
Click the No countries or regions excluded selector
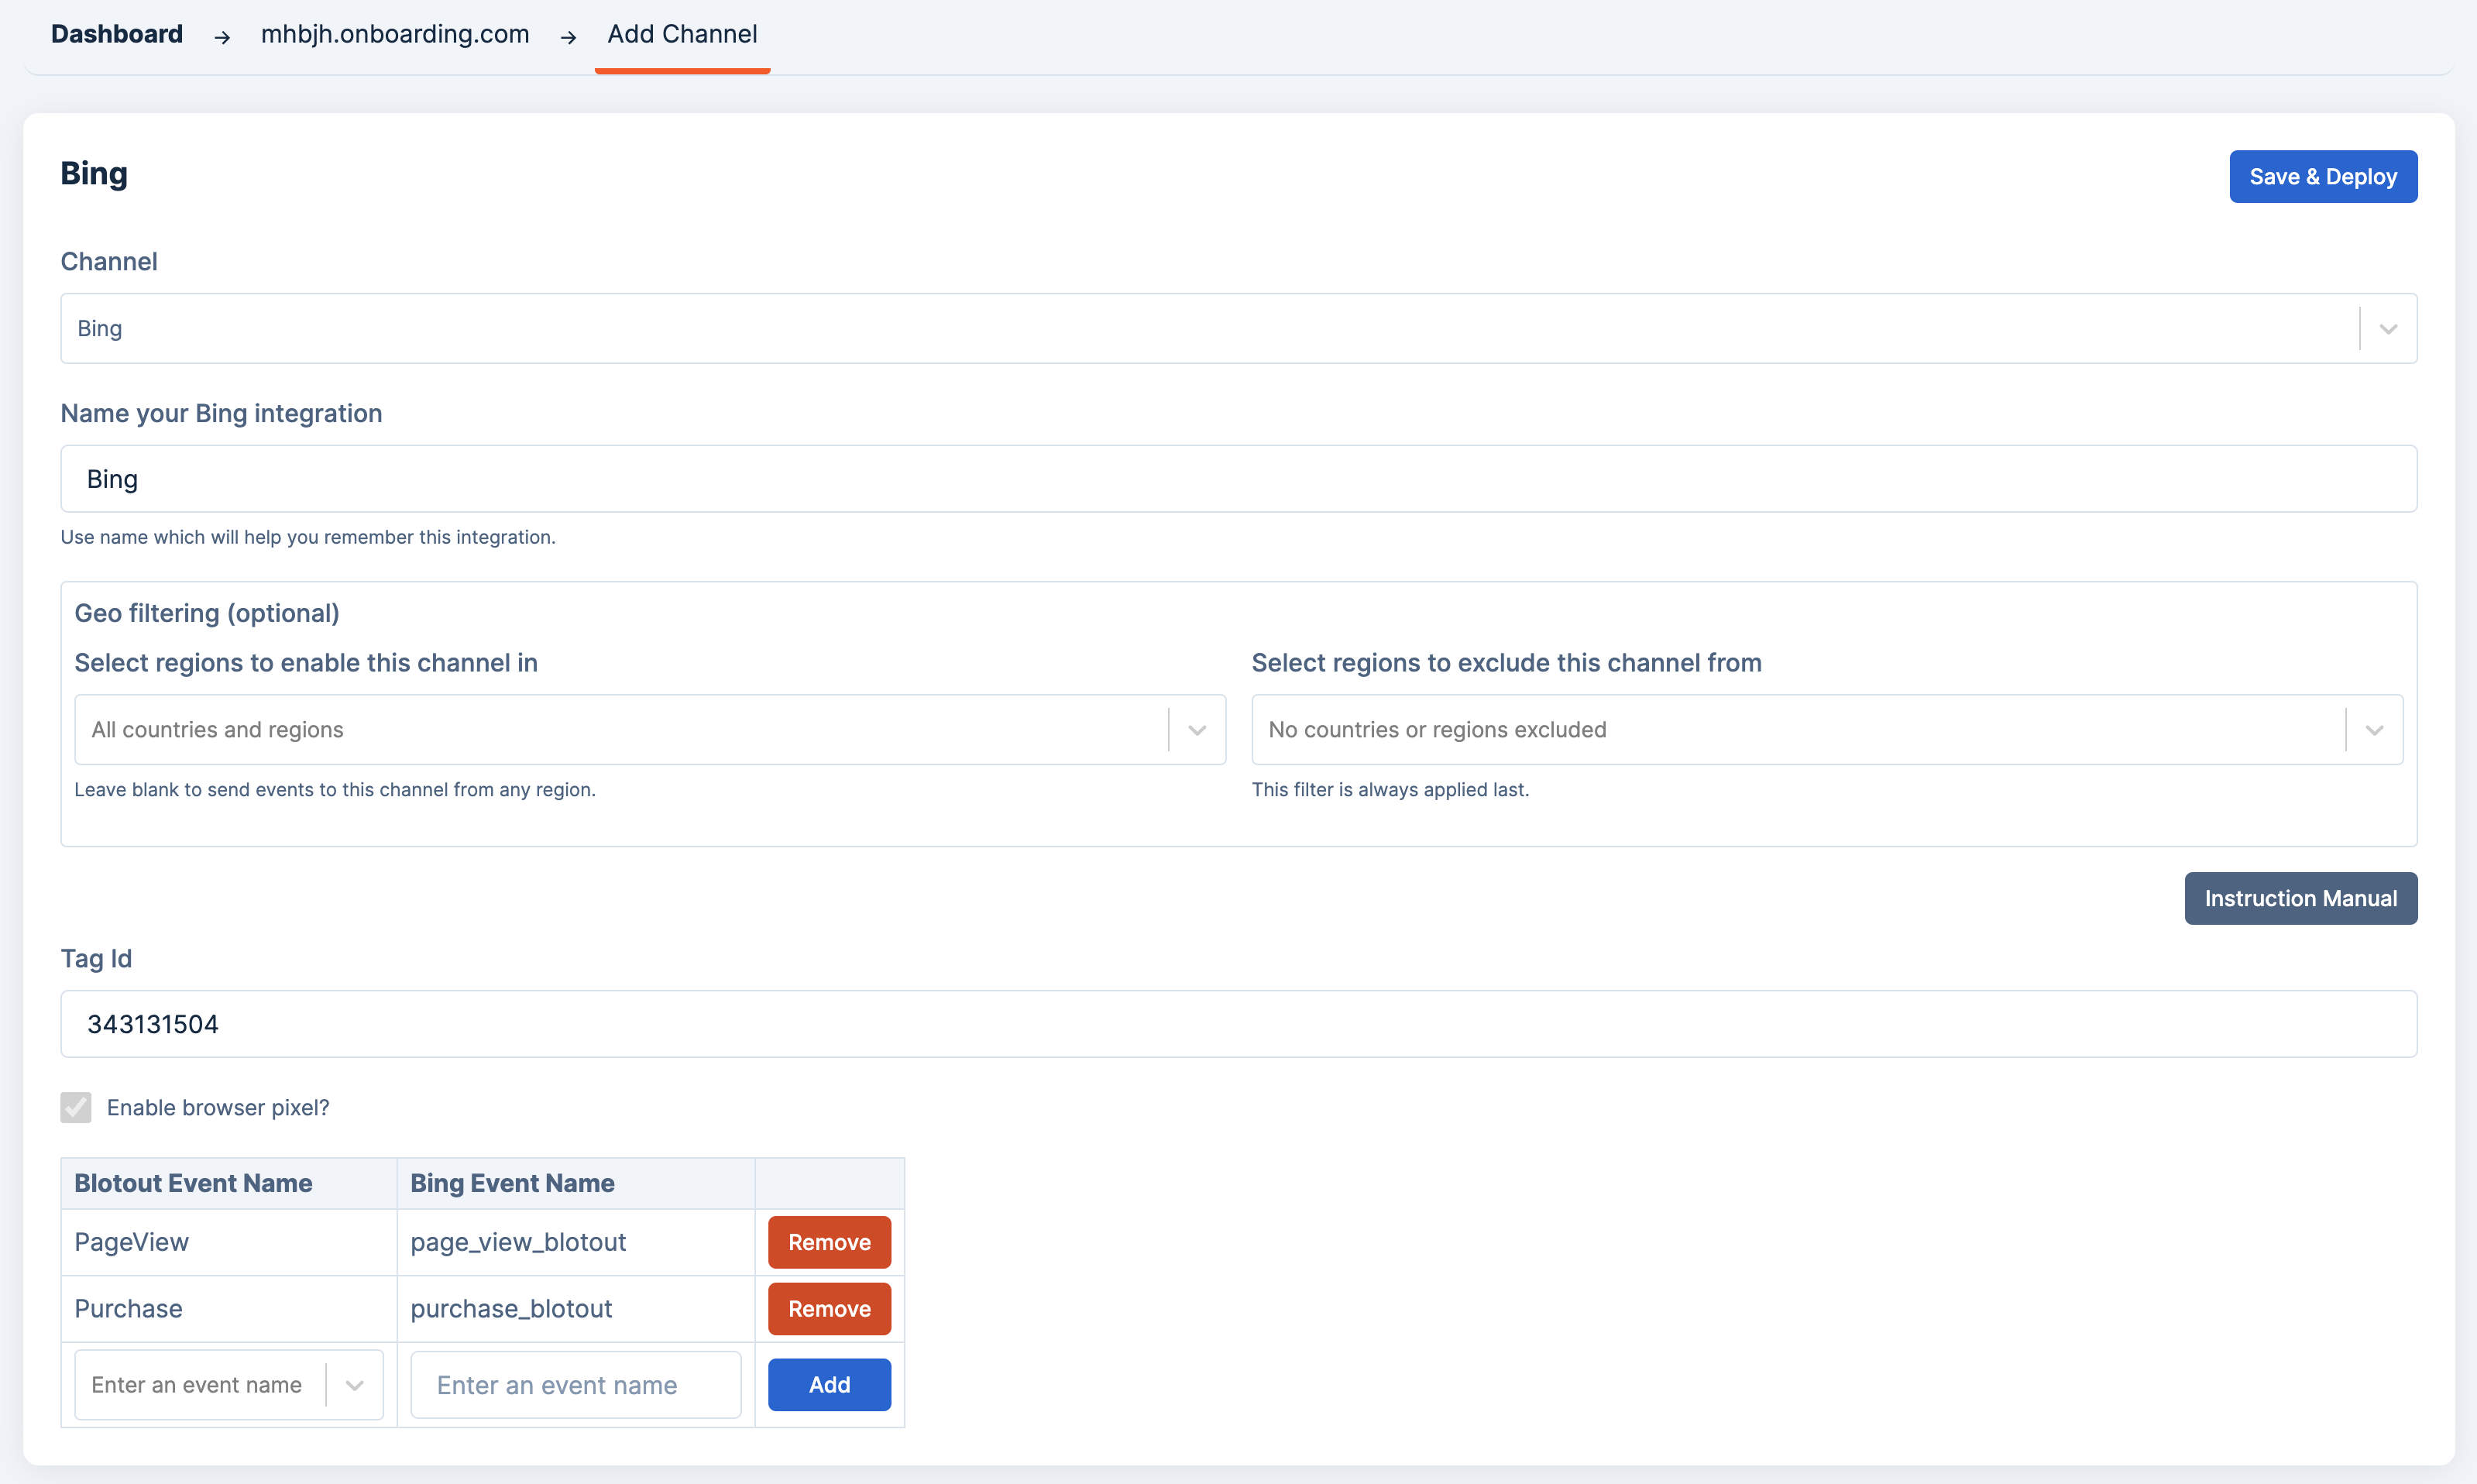1797,730
